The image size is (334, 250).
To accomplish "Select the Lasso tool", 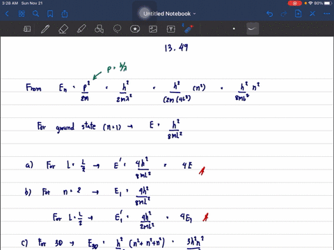I will (117, 29).
